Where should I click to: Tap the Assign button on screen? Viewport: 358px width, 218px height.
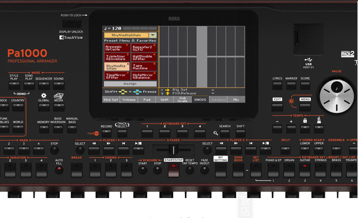[130, 84]
